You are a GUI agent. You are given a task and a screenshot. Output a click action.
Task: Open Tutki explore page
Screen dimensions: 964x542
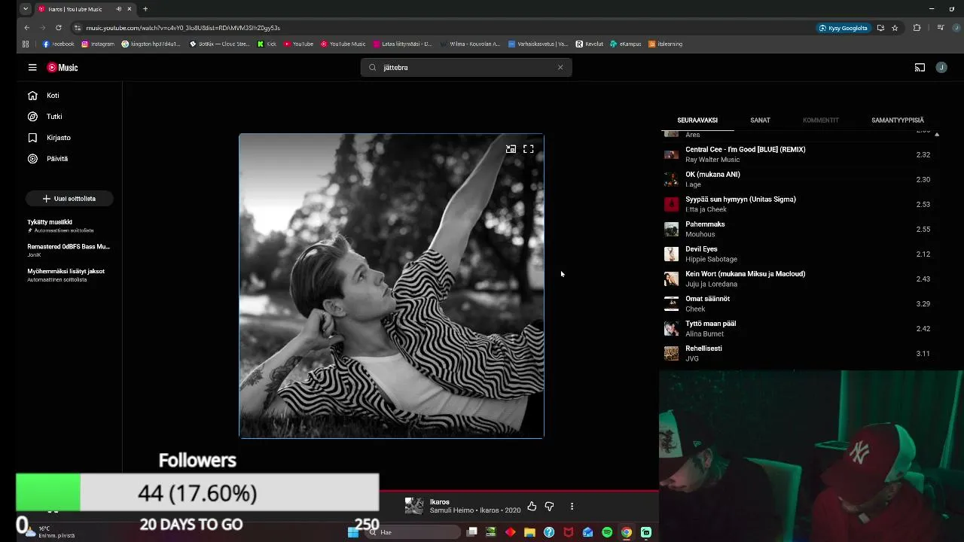(45, 117)
